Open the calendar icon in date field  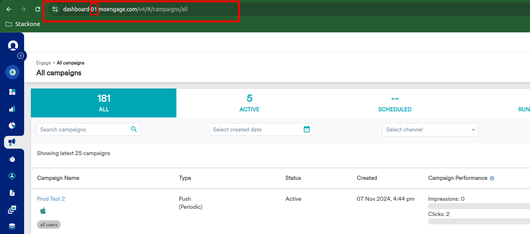(307, 129)
